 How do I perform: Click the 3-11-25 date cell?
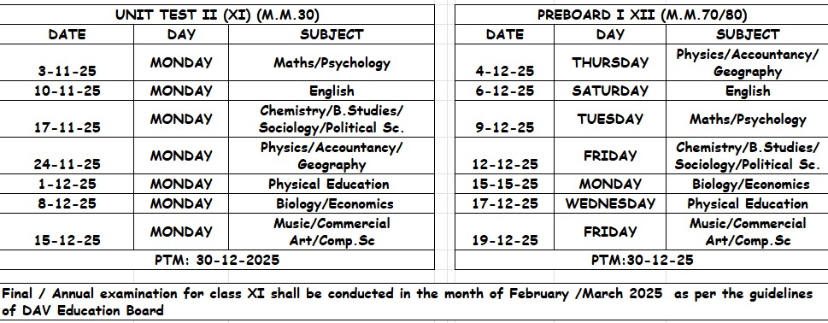(67, 62)
